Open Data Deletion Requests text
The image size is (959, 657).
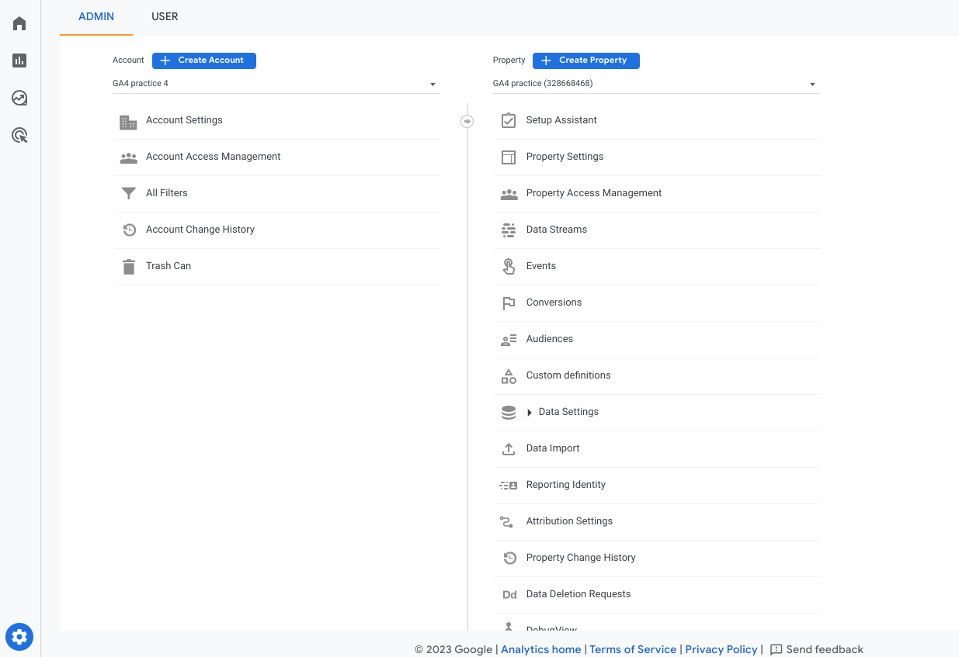[x=579, y=594]
